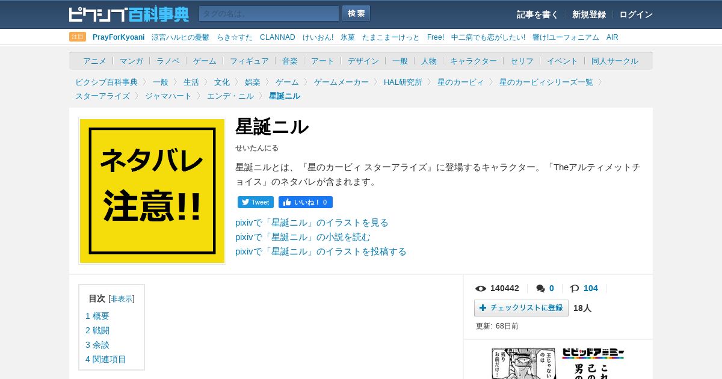
Task: Go to ピクシブ百科事典 breadcrumb
Action: [x=106, y=82]
